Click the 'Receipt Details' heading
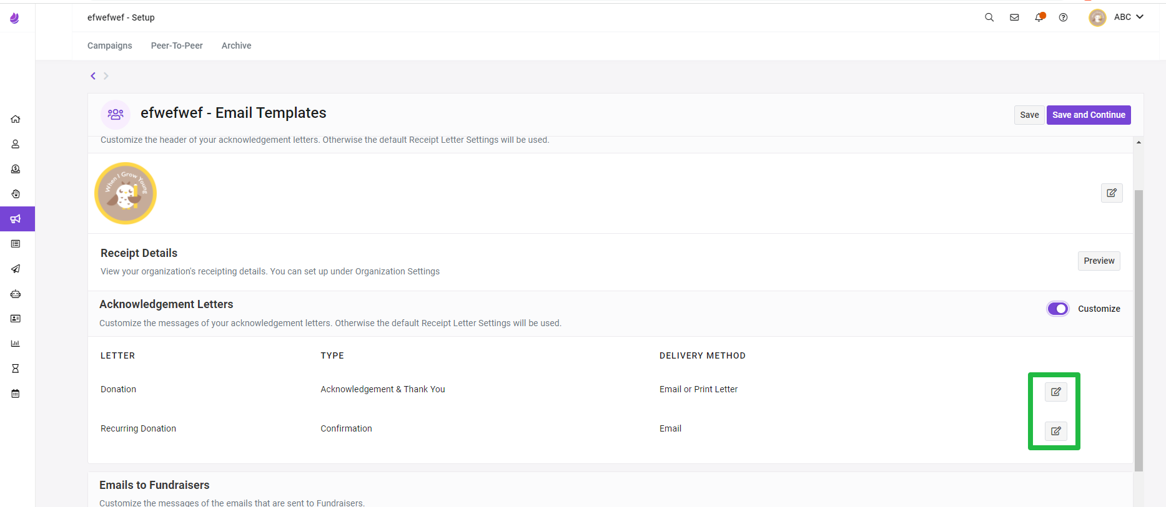Screen dimensions: 1166x507 139,253
